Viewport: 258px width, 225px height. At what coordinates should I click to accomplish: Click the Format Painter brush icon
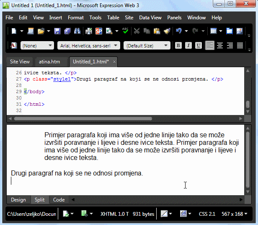[167, 31]
